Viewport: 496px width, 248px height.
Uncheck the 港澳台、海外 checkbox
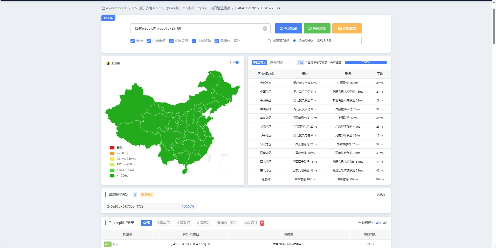[x=217, y=41]
